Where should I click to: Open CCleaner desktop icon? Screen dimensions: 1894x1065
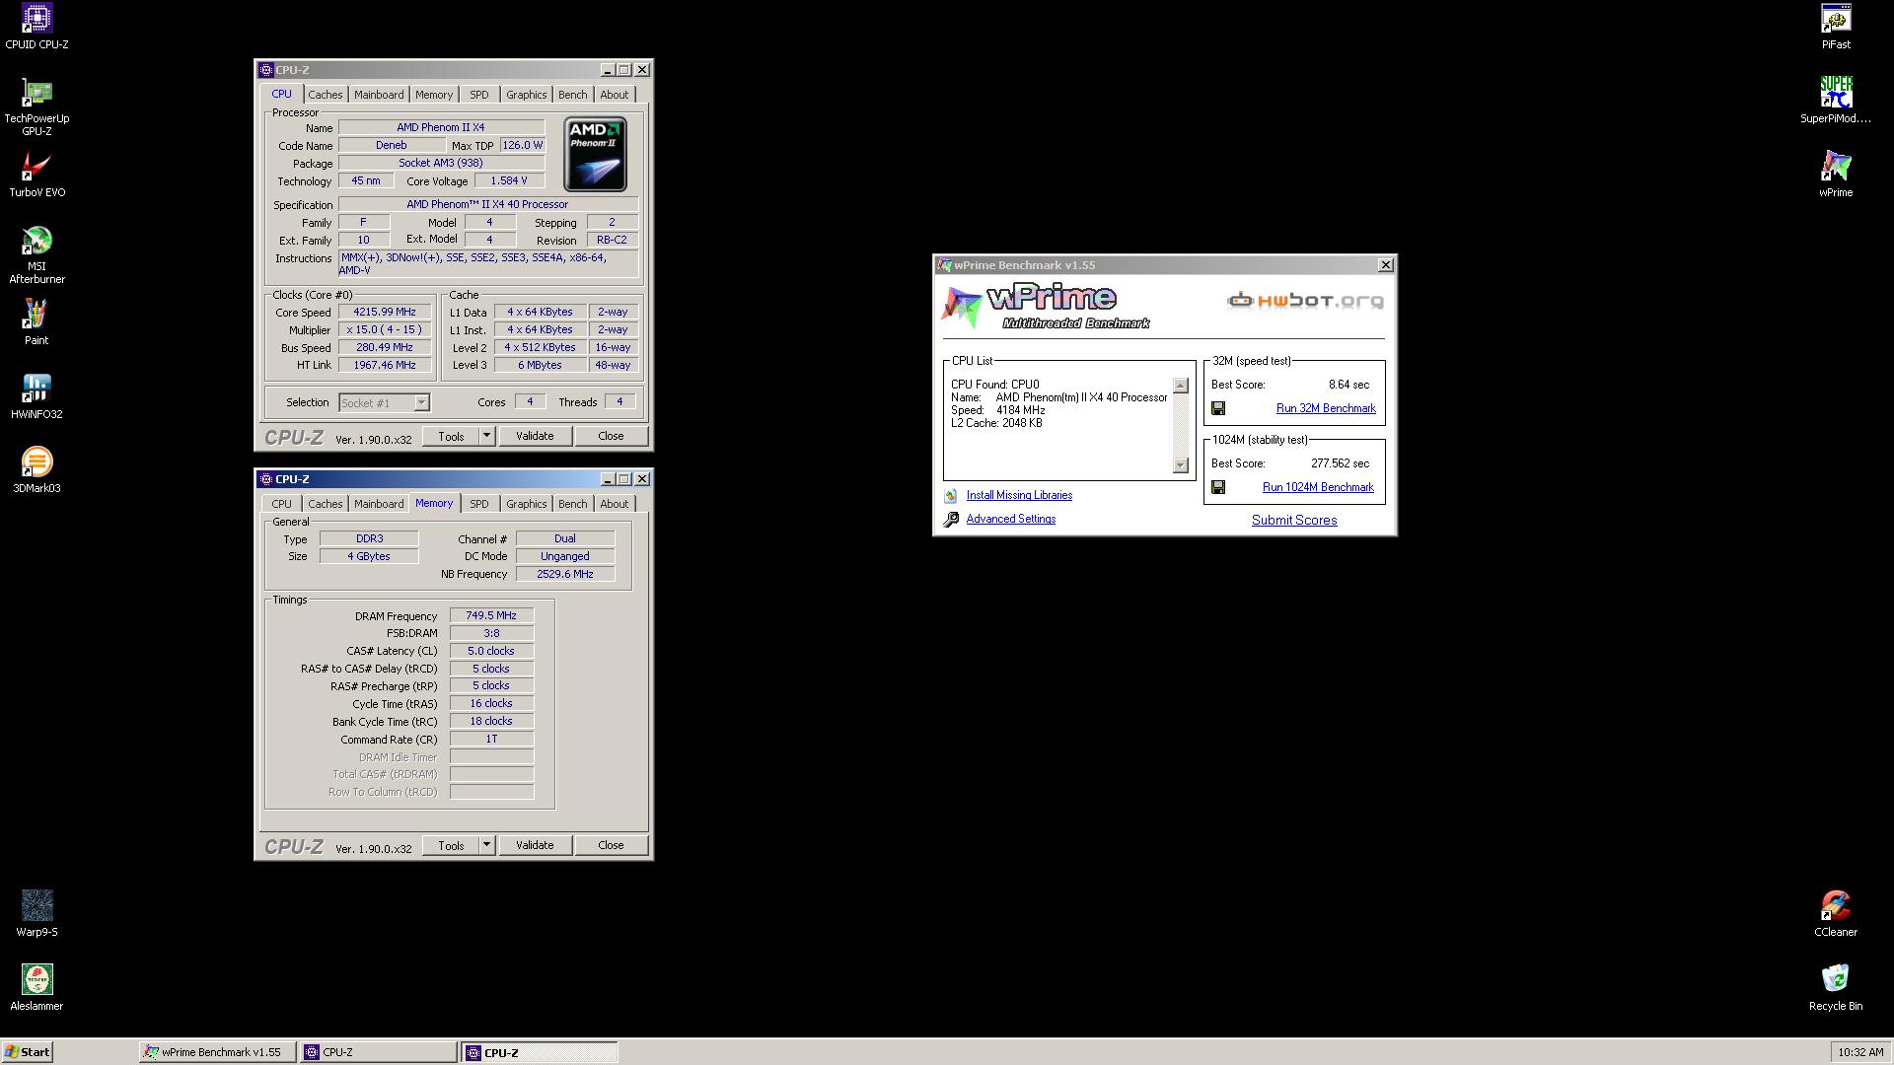click(1836, 914)
